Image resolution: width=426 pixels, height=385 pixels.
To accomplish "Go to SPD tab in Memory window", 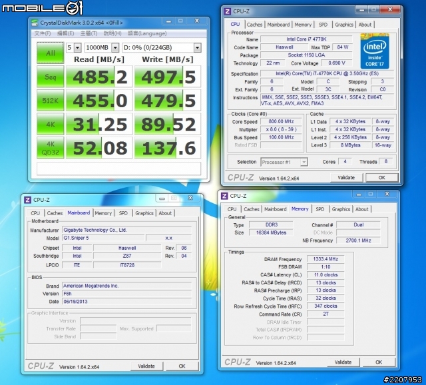I will click(x=320, y=209).
